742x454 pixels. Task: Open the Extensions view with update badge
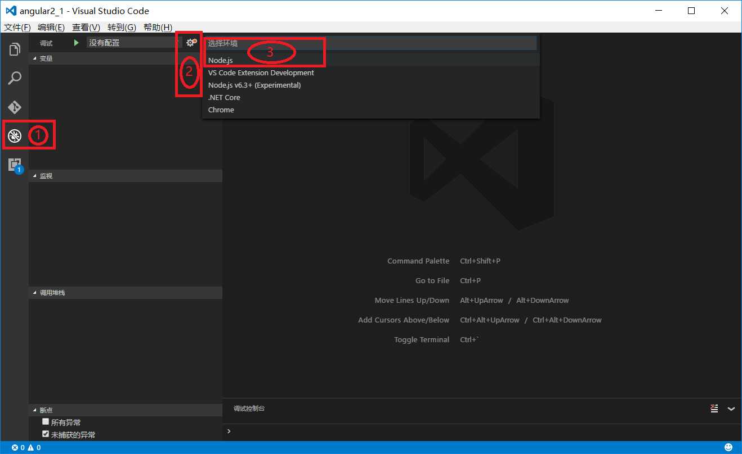(15, 165)
